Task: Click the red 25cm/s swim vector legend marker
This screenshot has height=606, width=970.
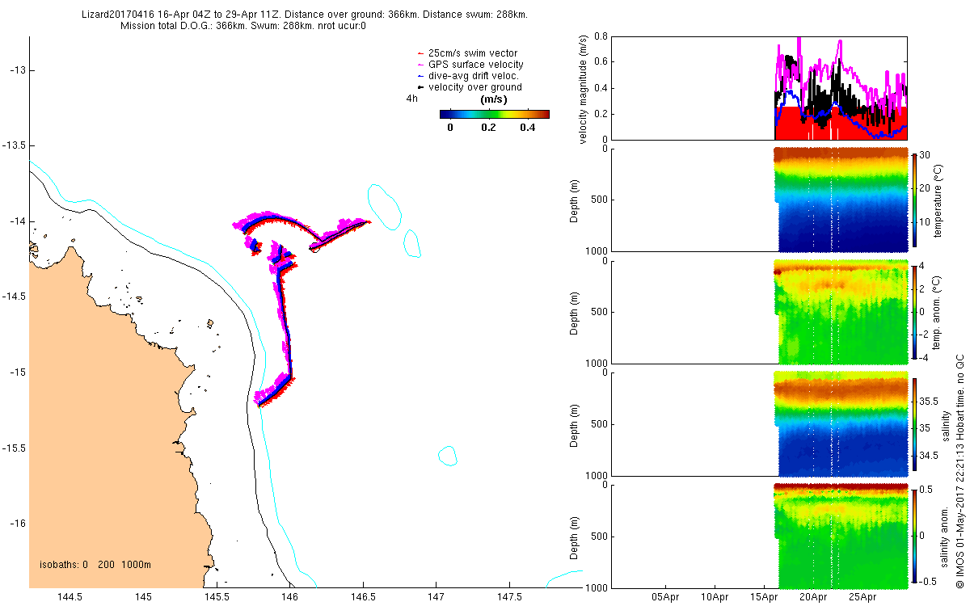Action: (420, 53)
